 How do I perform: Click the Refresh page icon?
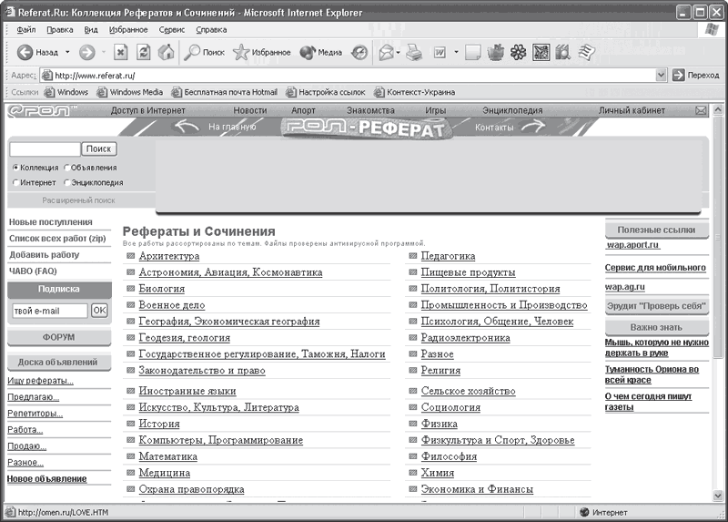pyautogui.click(x=143, y=52)
